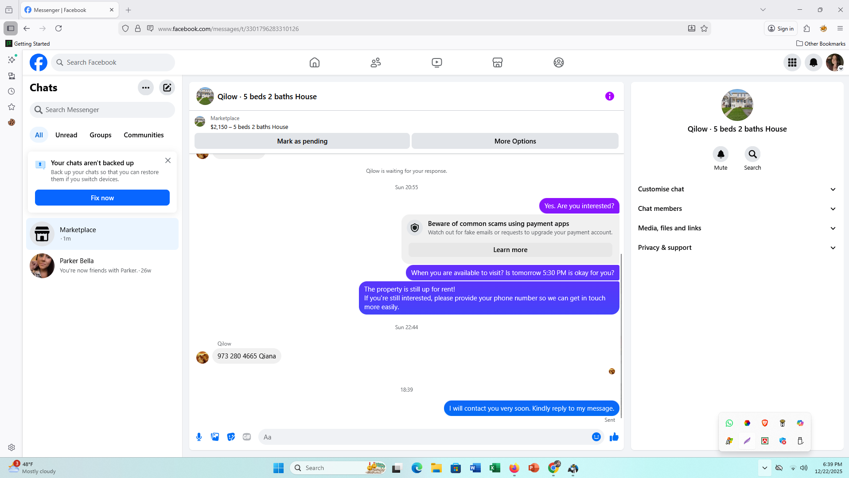
Task: Switch to the Messenger | Facebook browser tab
Action: (70, 10)
